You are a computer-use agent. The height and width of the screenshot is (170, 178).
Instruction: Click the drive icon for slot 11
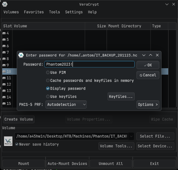click(4, 78)
